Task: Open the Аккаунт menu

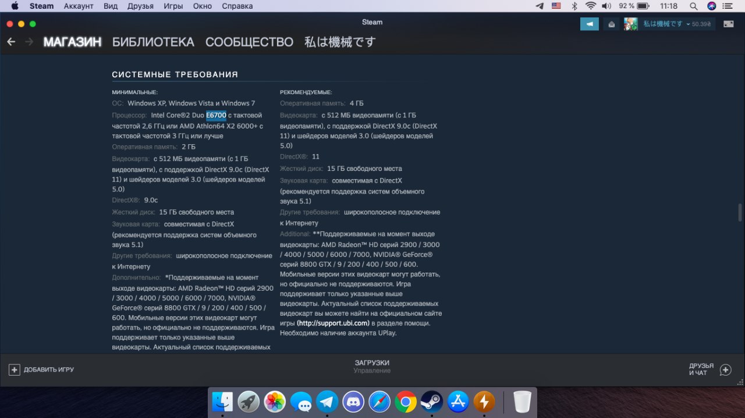Action: (79, 6)
